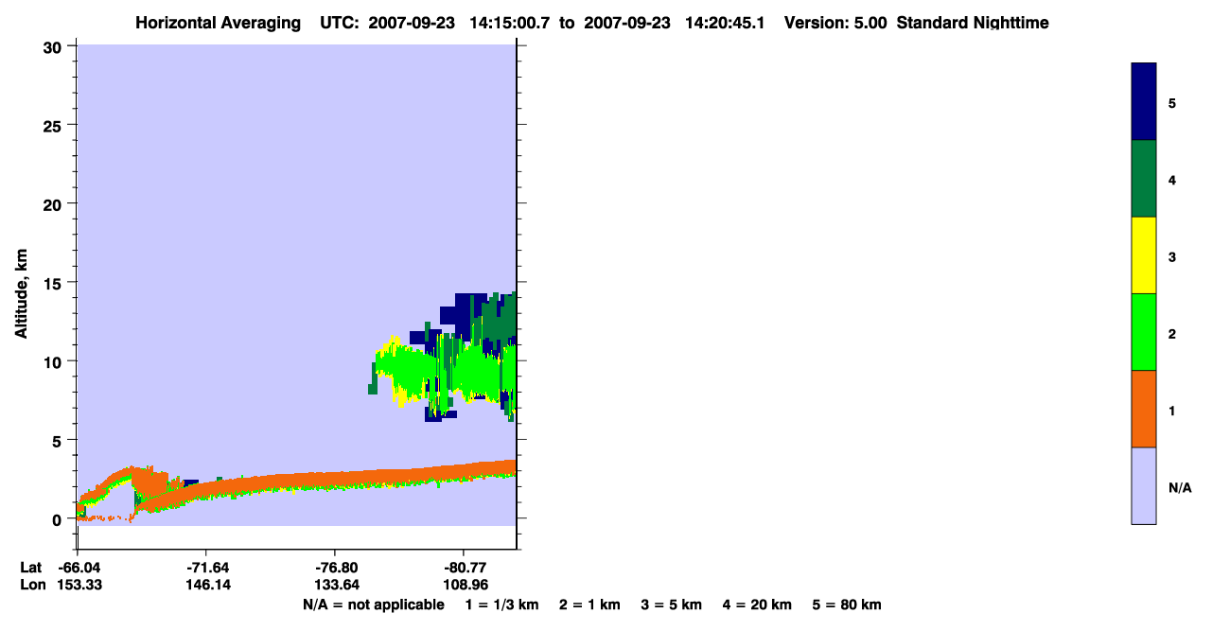Click the colorbar label '3'
Image resolution: width=1230 pixels, height=631 pixels.
pos(1172,256)
